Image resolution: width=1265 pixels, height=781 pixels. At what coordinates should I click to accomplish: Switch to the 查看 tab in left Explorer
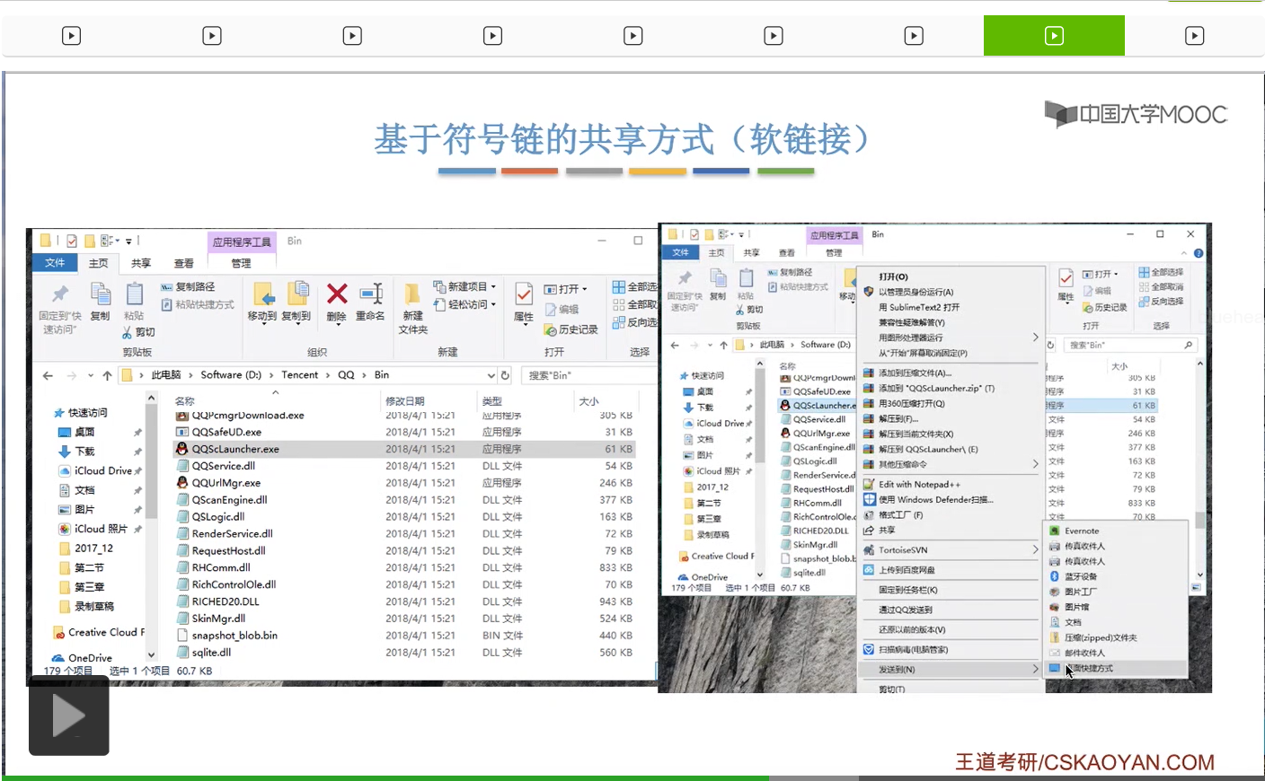click(x=184, y=263)
